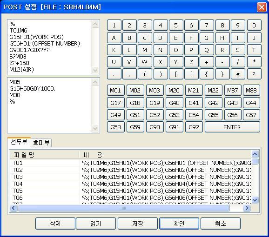Switch to the 후미부 tab
Image resolution: width=269 pixels, height=237 pixels.
pos(41,143)
